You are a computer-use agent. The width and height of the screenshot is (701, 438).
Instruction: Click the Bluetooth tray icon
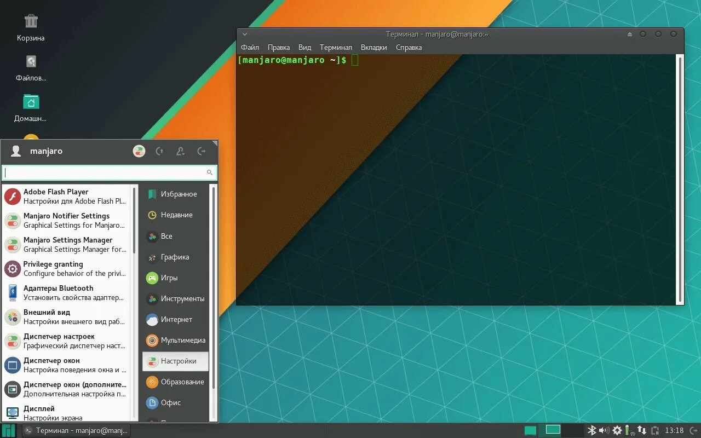click(x=591, y=430)
